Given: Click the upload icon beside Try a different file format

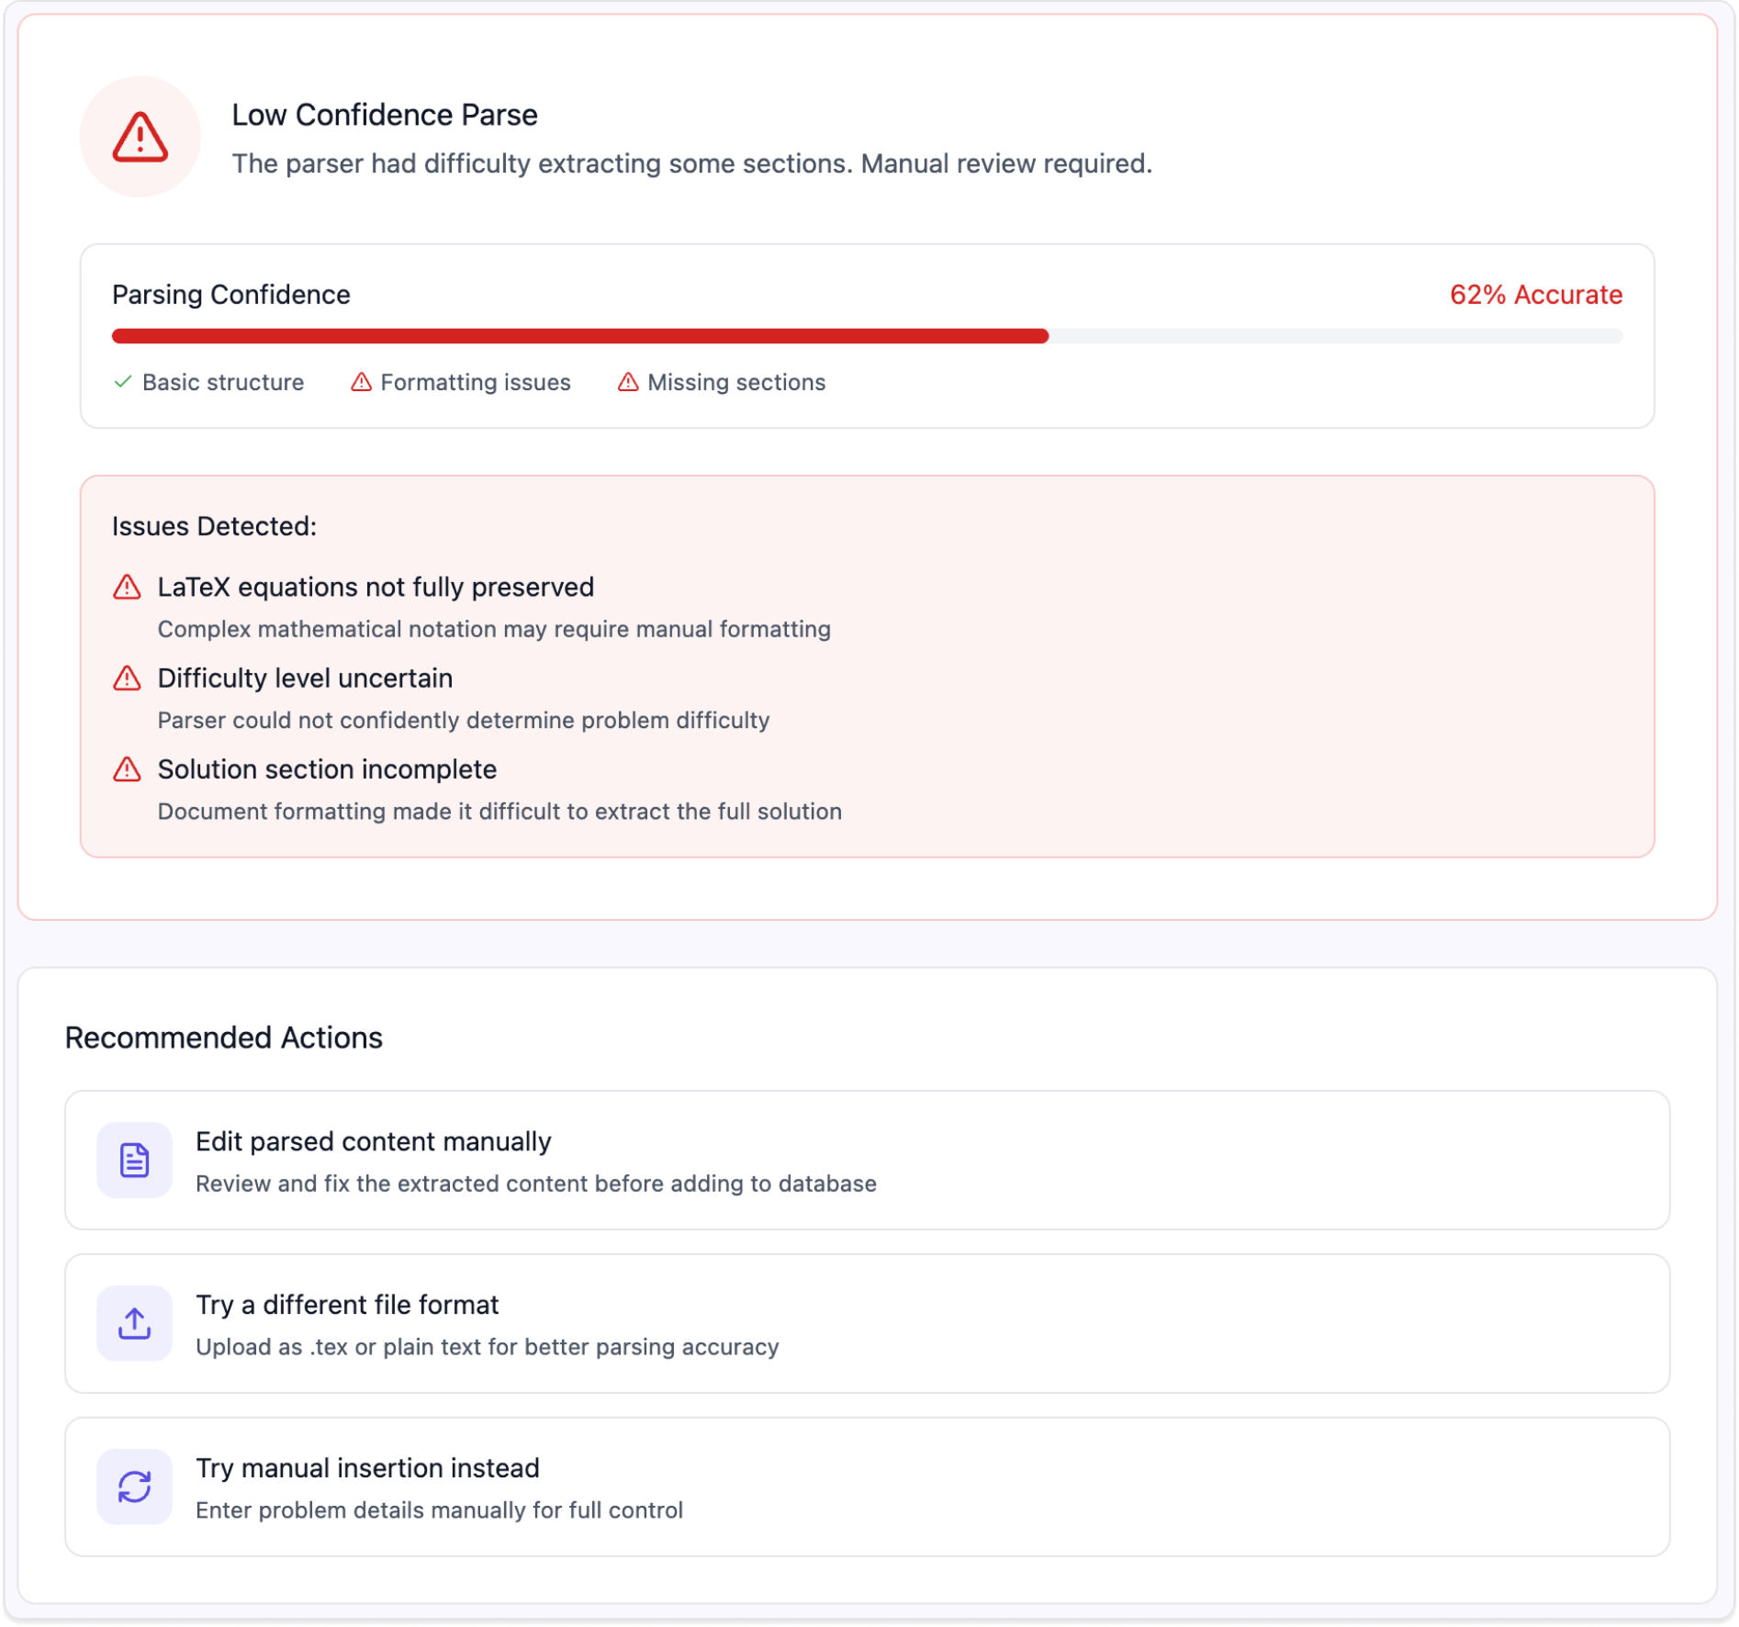Looking at the screenshot, I should point(134,1323).
